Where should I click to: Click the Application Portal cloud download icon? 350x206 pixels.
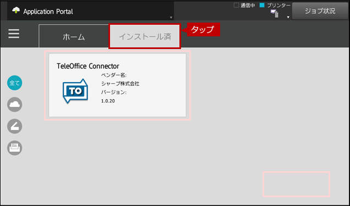16,10
